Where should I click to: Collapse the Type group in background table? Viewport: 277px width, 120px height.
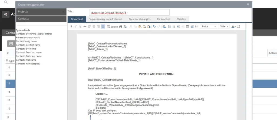point(7,60)
